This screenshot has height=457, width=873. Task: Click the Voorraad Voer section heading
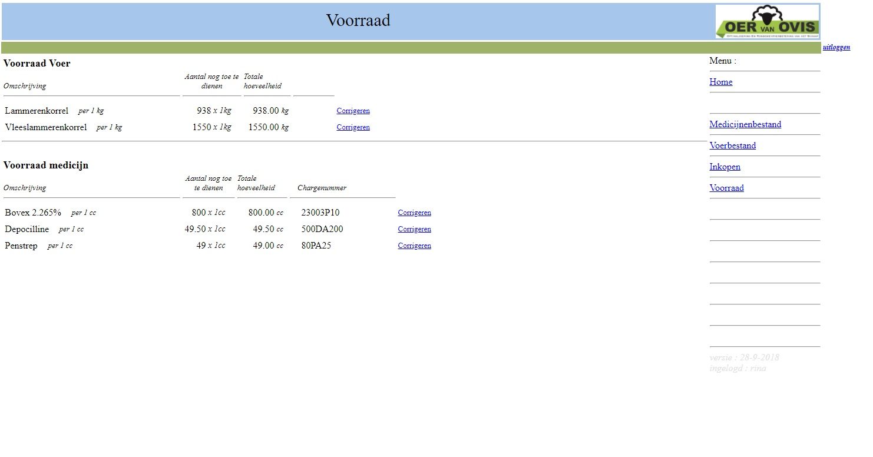click(x=37, y=64)
